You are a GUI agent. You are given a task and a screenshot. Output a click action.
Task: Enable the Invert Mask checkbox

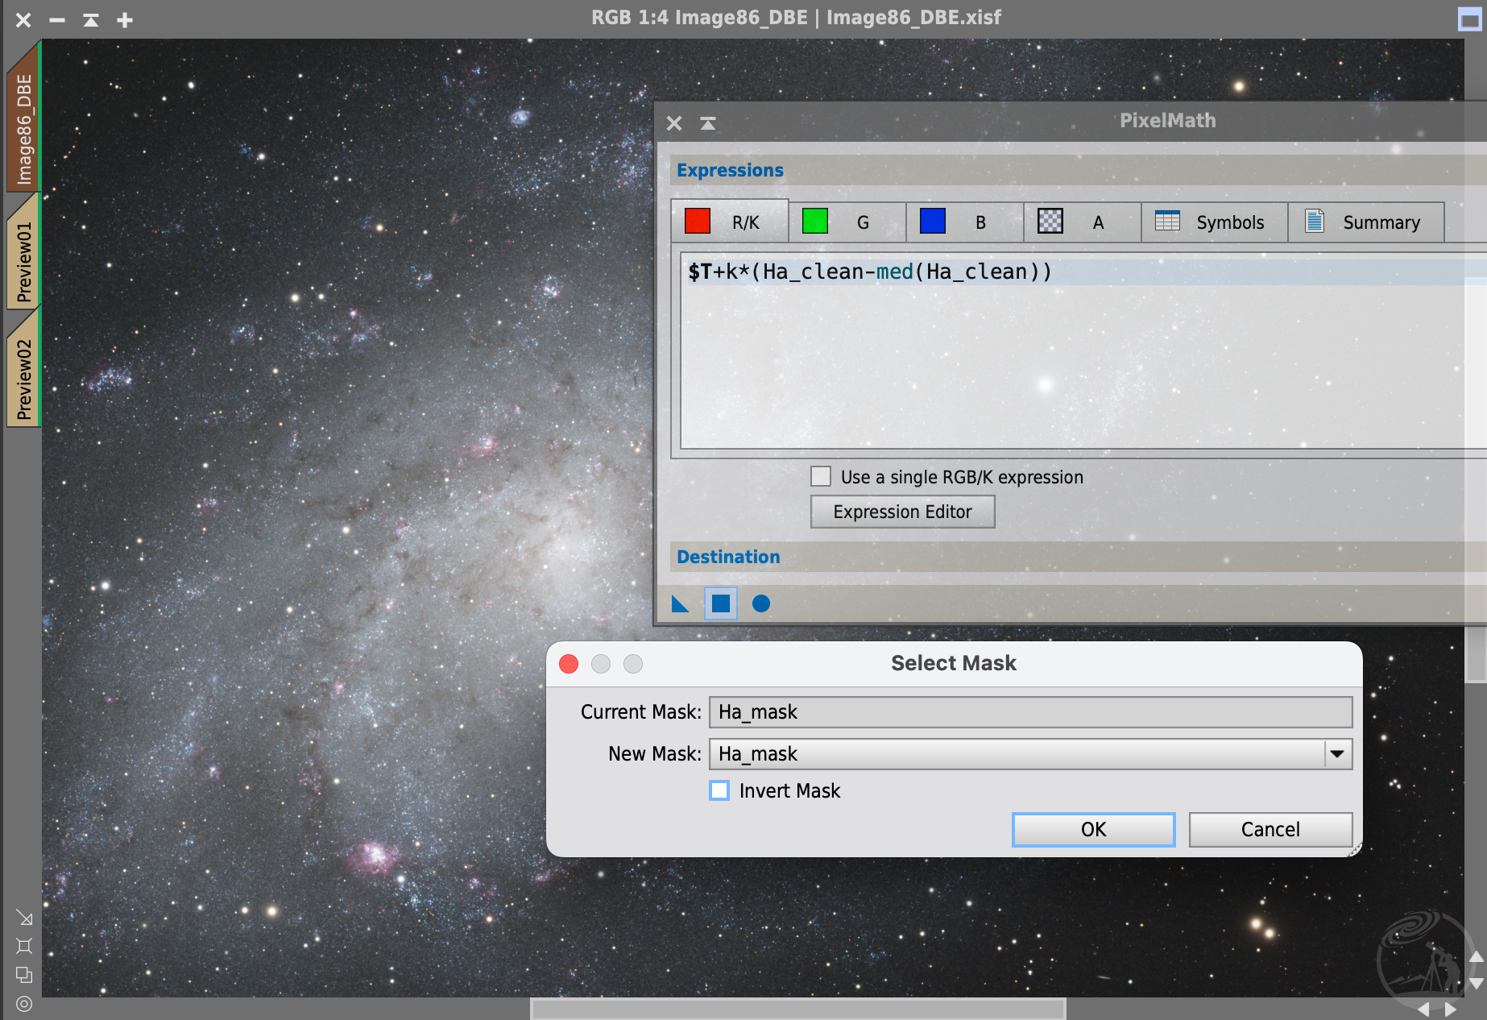[719, 790]
